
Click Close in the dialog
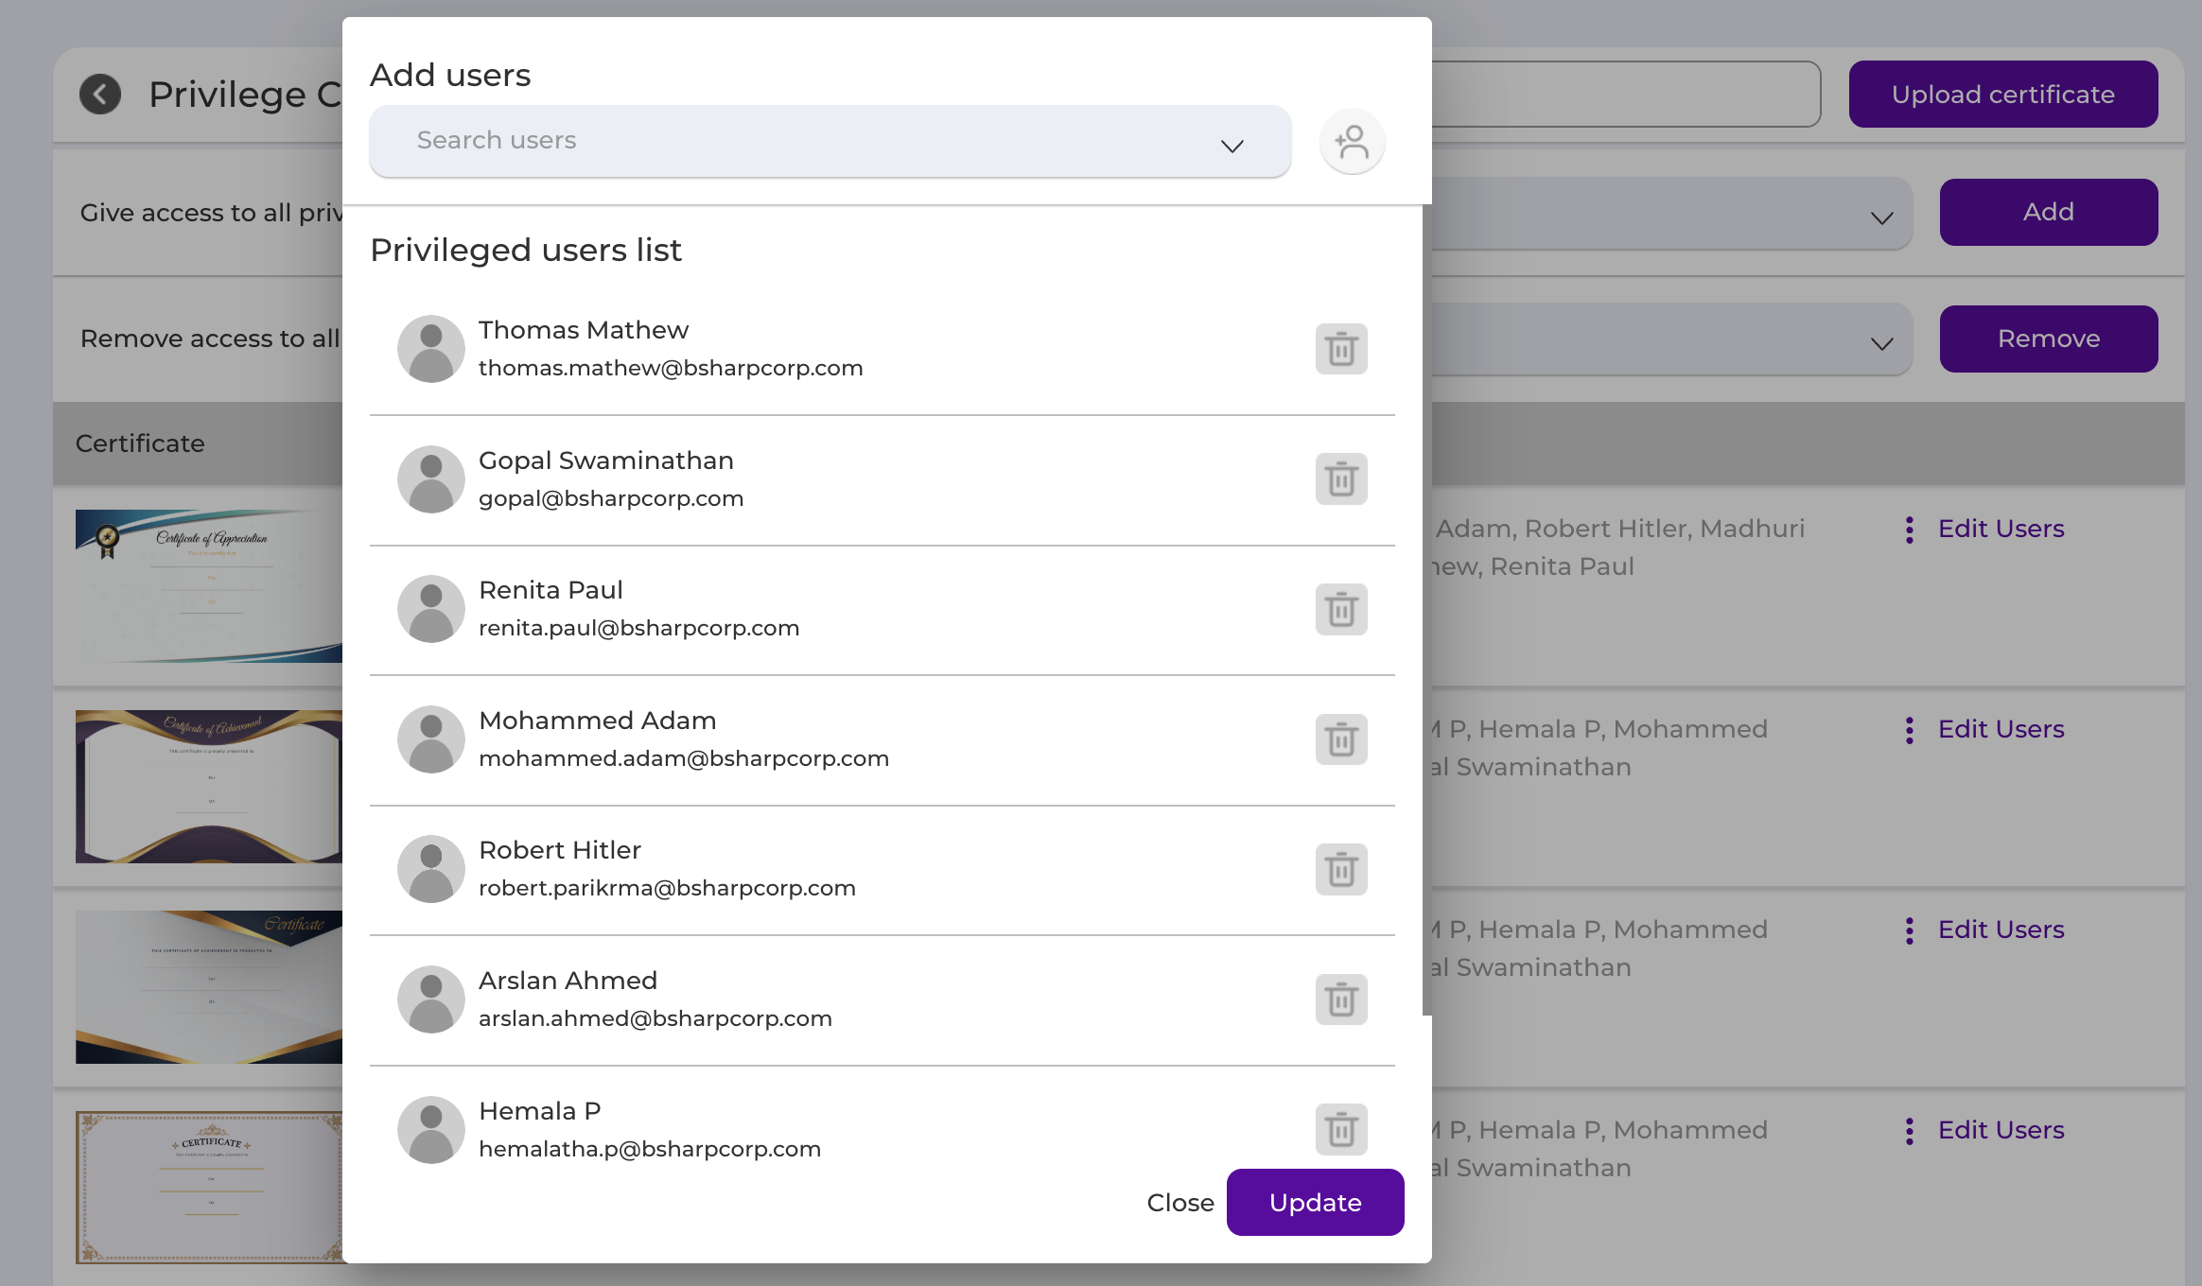1180,1203
